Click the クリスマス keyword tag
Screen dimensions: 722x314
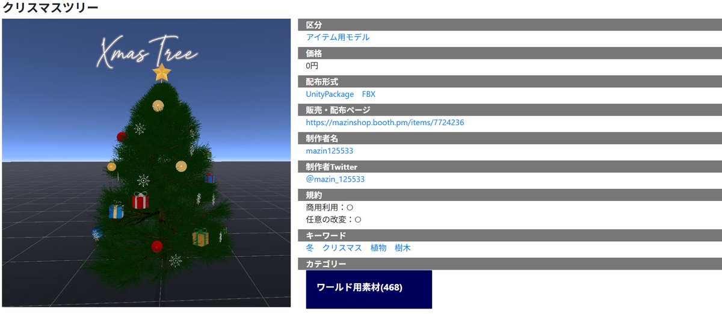tap(342, 248)
